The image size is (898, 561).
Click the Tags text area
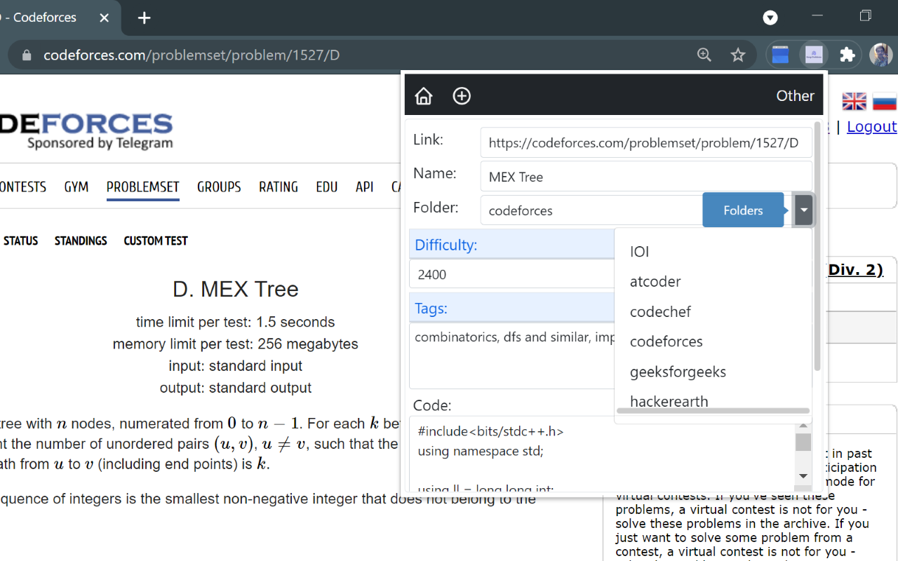pyautogui.click(x=511, y=356)
